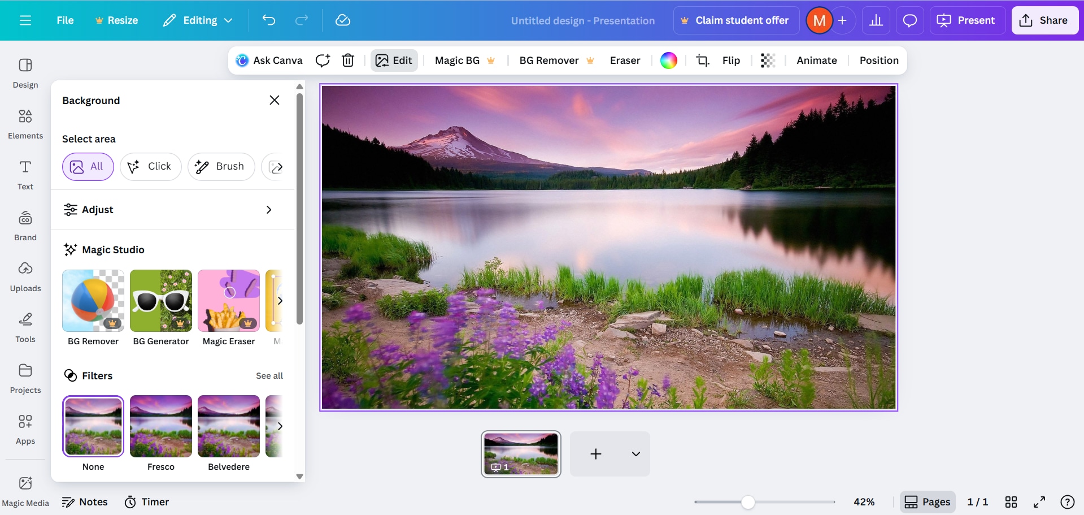Viewport: 1084px width, 515px height.
Task: Open the comments speech bubble
Action: [x=910, y=20]
